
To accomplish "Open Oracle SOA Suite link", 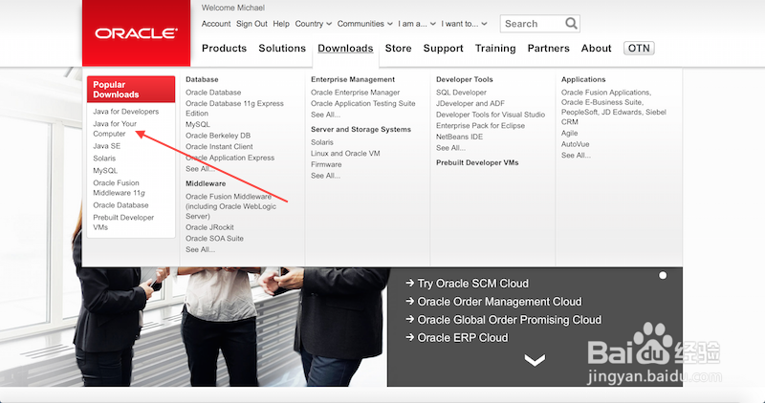I will coord(214,239).
